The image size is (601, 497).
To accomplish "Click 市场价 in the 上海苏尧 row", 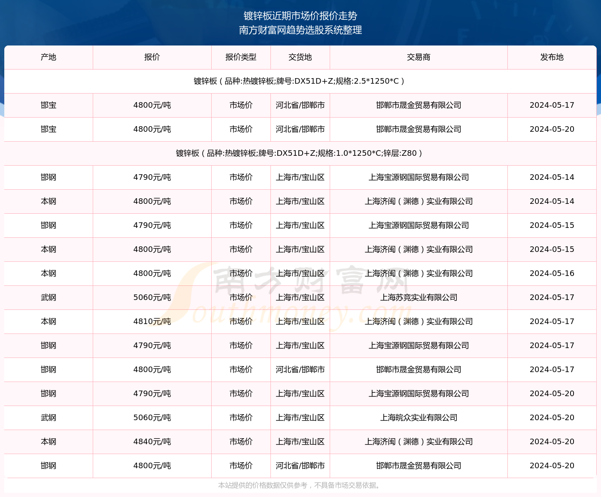I will [x=241, y=297].
